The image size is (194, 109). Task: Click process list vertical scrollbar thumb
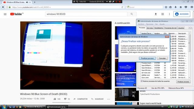pos(189,43)
